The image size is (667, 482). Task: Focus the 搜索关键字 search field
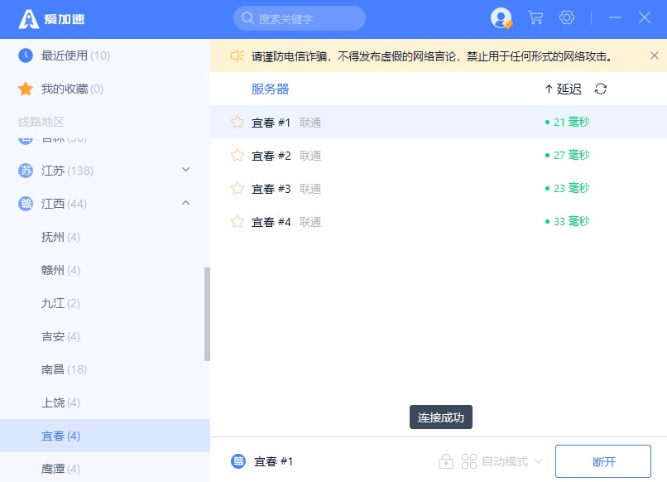point(300,18)
